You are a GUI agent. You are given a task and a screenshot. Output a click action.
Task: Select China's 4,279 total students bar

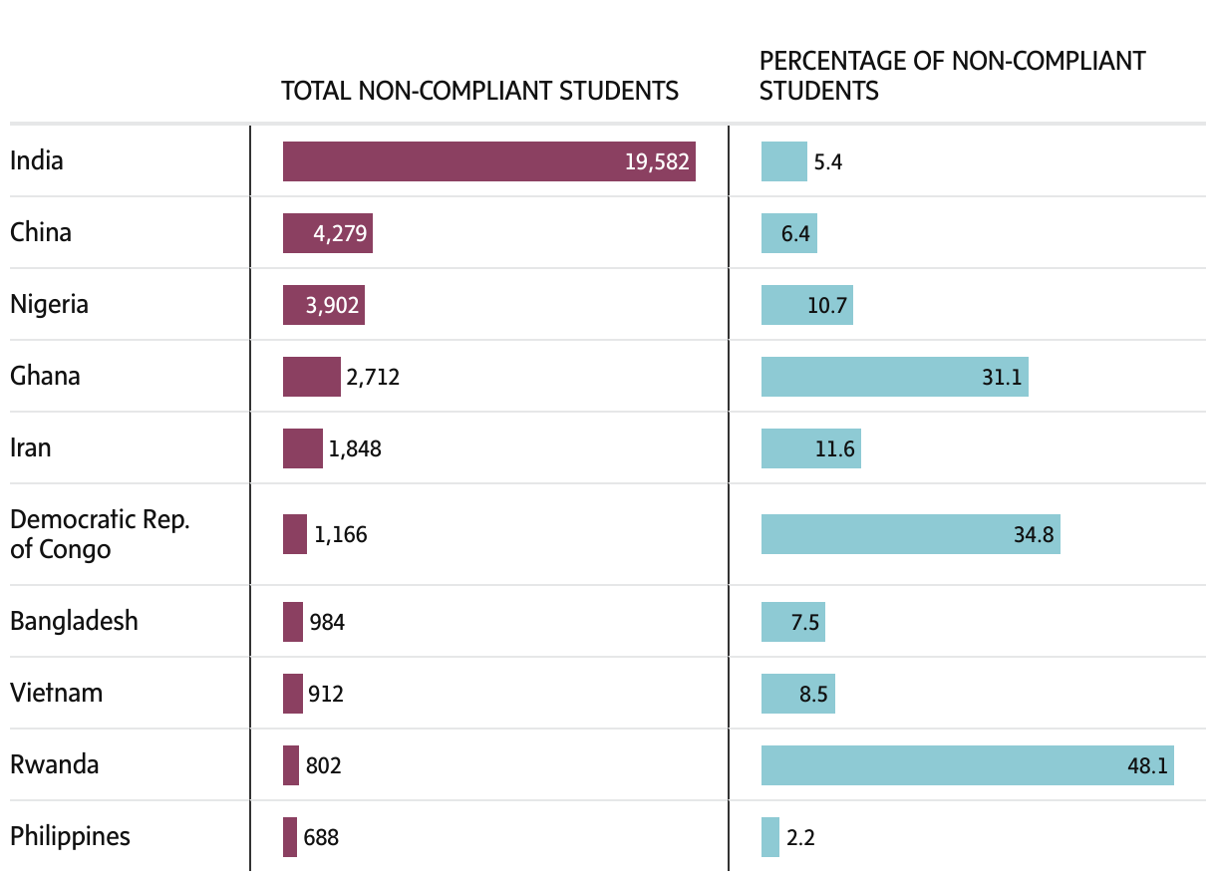coord(327,233)
